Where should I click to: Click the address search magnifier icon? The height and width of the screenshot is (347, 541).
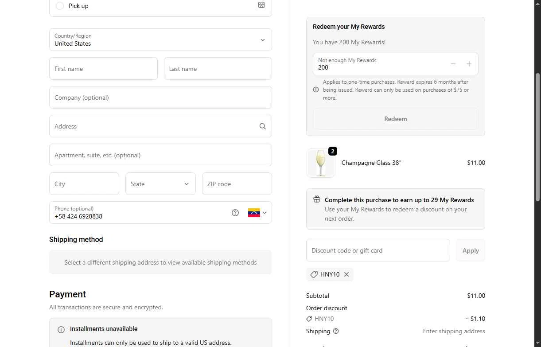(x=263, y=126)
